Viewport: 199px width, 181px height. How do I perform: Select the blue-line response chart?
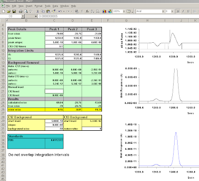[159, 151]
